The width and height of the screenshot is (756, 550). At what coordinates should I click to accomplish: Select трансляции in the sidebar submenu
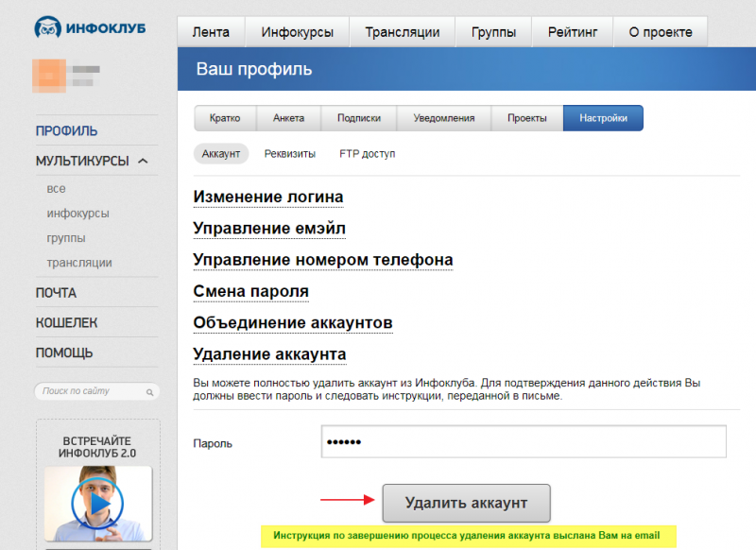click(x=79, y=263)
